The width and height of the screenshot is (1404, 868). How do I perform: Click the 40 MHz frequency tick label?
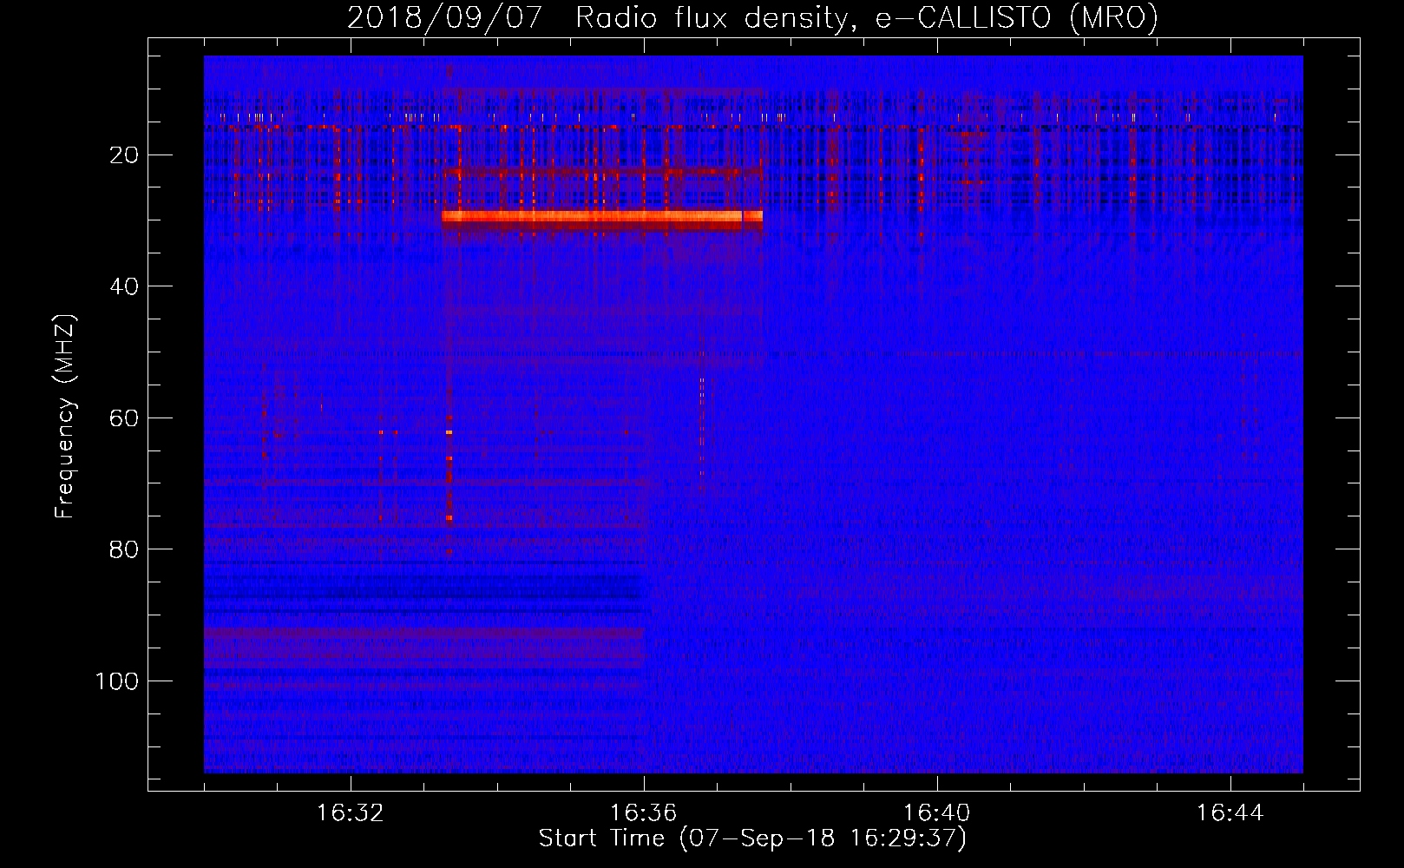[125, 286]
